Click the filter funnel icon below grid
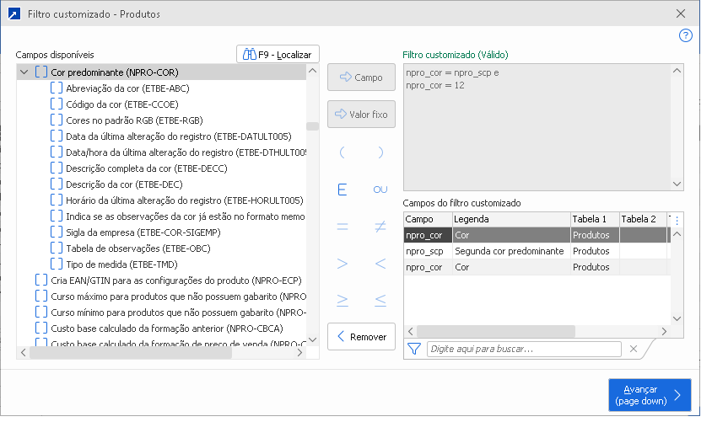712x422 pixels. click(x=414, y=349)
